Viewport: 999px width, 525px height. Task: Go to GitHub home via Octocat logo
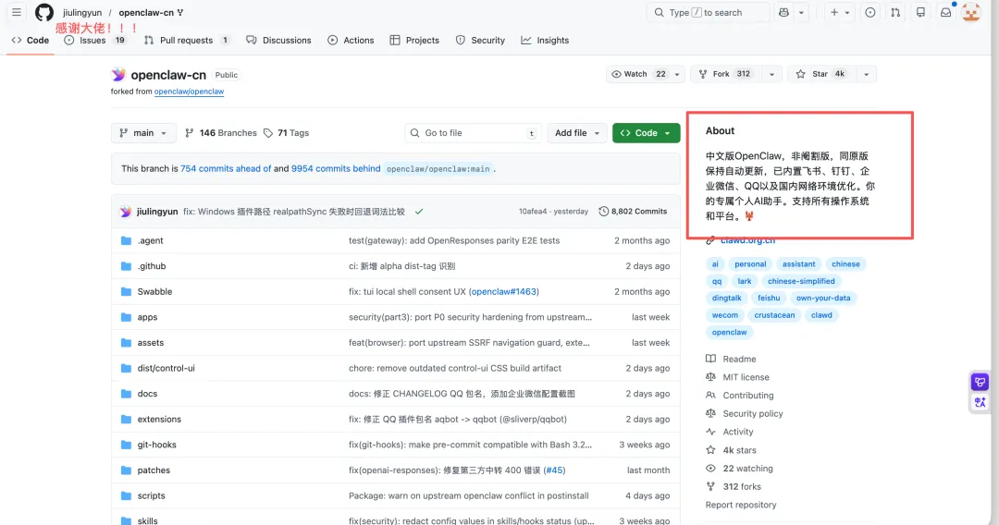[x=44, y=12]
